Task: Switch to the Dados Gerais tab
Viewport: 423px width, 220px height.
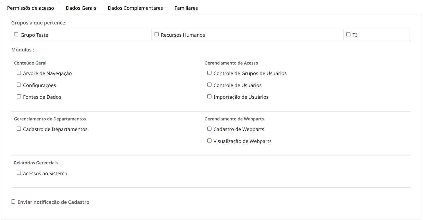Action: coord(81,8)
